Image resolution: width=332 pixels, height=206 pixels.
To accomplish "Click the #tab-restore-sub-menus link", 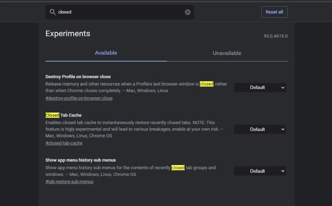I will [x=69, y=182].
